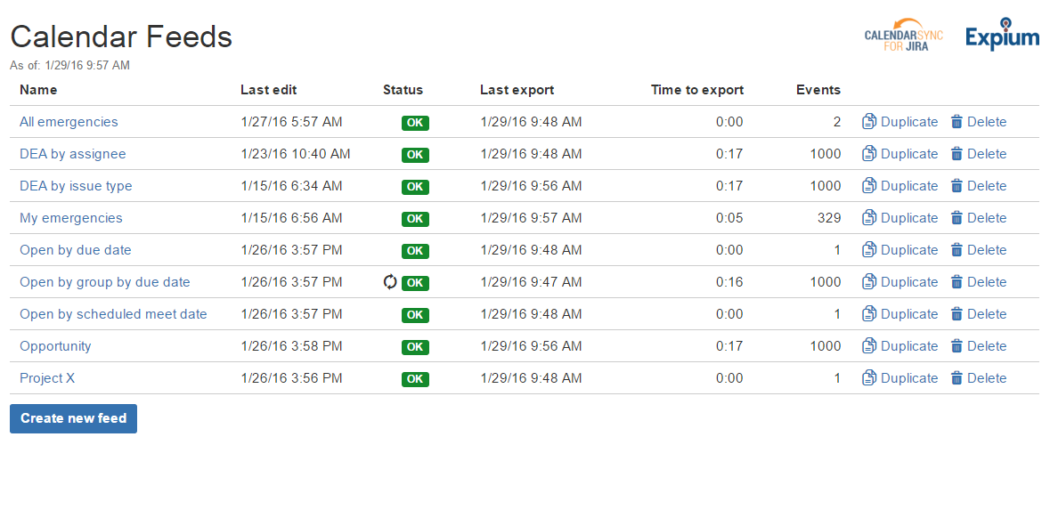Click the Events column header
This screenshot has width=1050, height=526.
pos(818,90)
